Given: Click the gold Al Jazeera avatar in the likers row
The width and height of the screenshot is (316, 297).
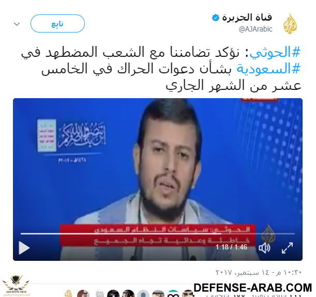Looking at the screenshot, I should (x=68, y=293).
